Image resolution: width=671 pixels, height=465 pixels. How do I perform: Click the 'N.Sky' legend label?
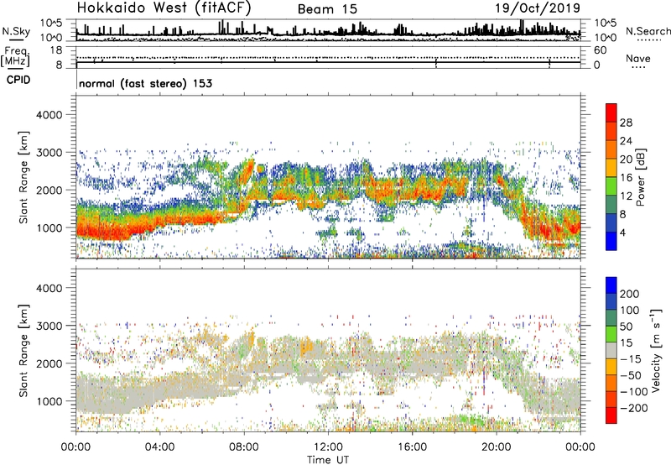pyautogui.click(x=16, y=31)
